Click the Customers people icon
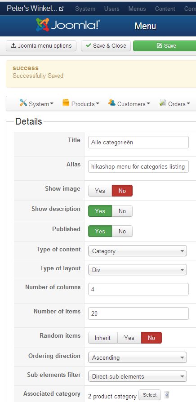The width and height of the screenshot is (196, 402). click(111, 103)
